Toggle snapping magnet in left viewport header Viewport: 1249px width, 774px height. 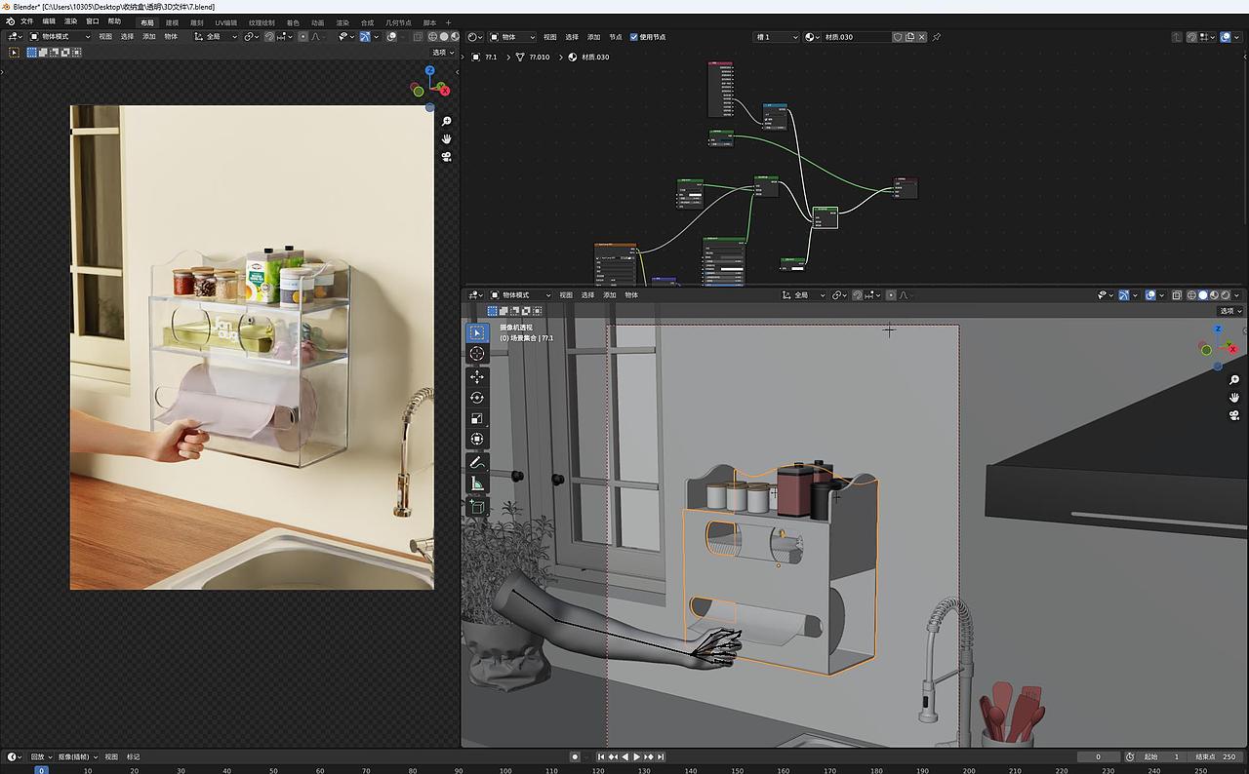coord(269,36)
